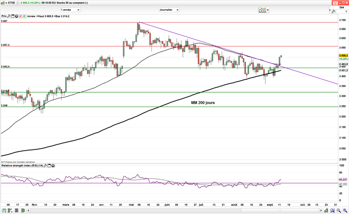Screen dimensions: 349x214
Task: Click the 'sept.' date axis label
Action: tap(270, 205)
